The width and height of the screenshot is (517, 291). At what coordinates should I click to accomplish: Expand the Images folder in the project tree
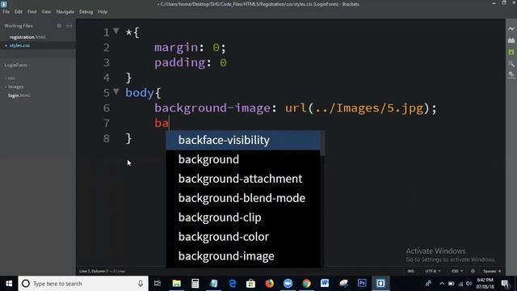14,86
